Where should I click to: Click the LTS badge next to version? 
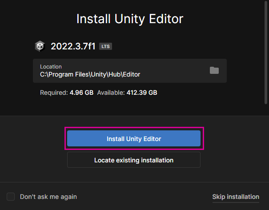tap(105, 46)
